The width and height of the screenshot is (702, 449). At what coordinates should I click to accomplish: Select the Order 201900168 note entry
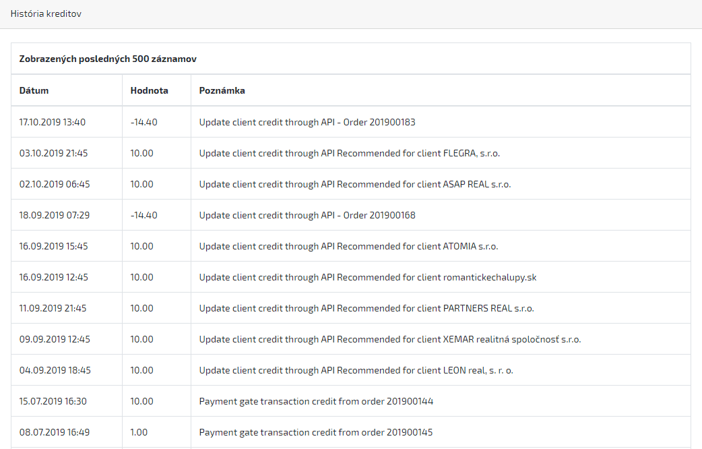(x=307, y=215)
